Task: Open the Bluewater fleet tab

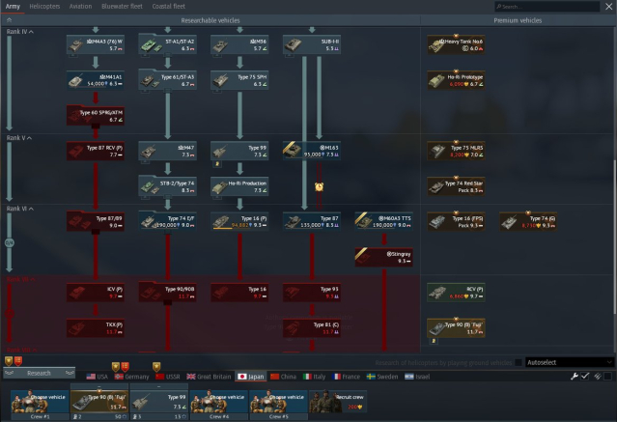Action: [121, 6]
